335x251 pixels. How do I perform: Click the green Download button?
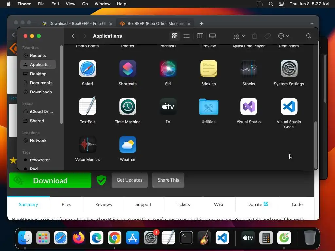tap(50, 180)
